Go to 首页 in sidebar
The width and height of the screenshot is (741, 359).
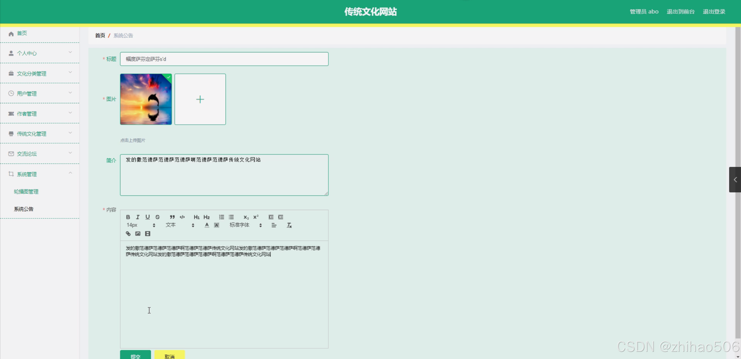[x=22, y=33]
